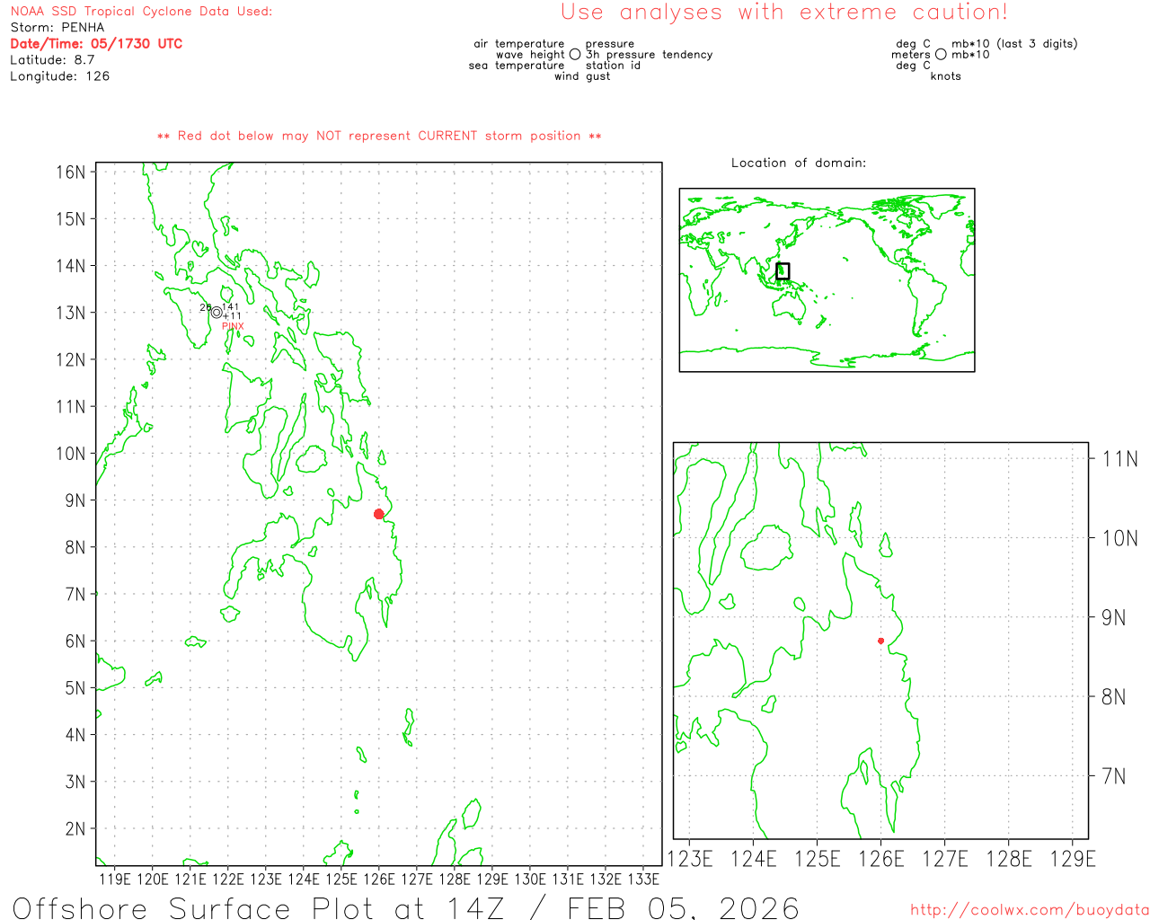1150x920 pixels.
Task: Click the Storm: PENHA label
Action: coord(57,28)
